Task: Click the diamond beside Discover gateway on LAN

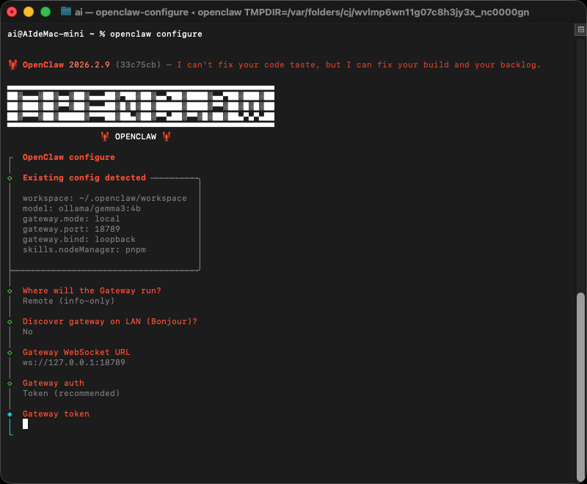Action: coord(10,322)
